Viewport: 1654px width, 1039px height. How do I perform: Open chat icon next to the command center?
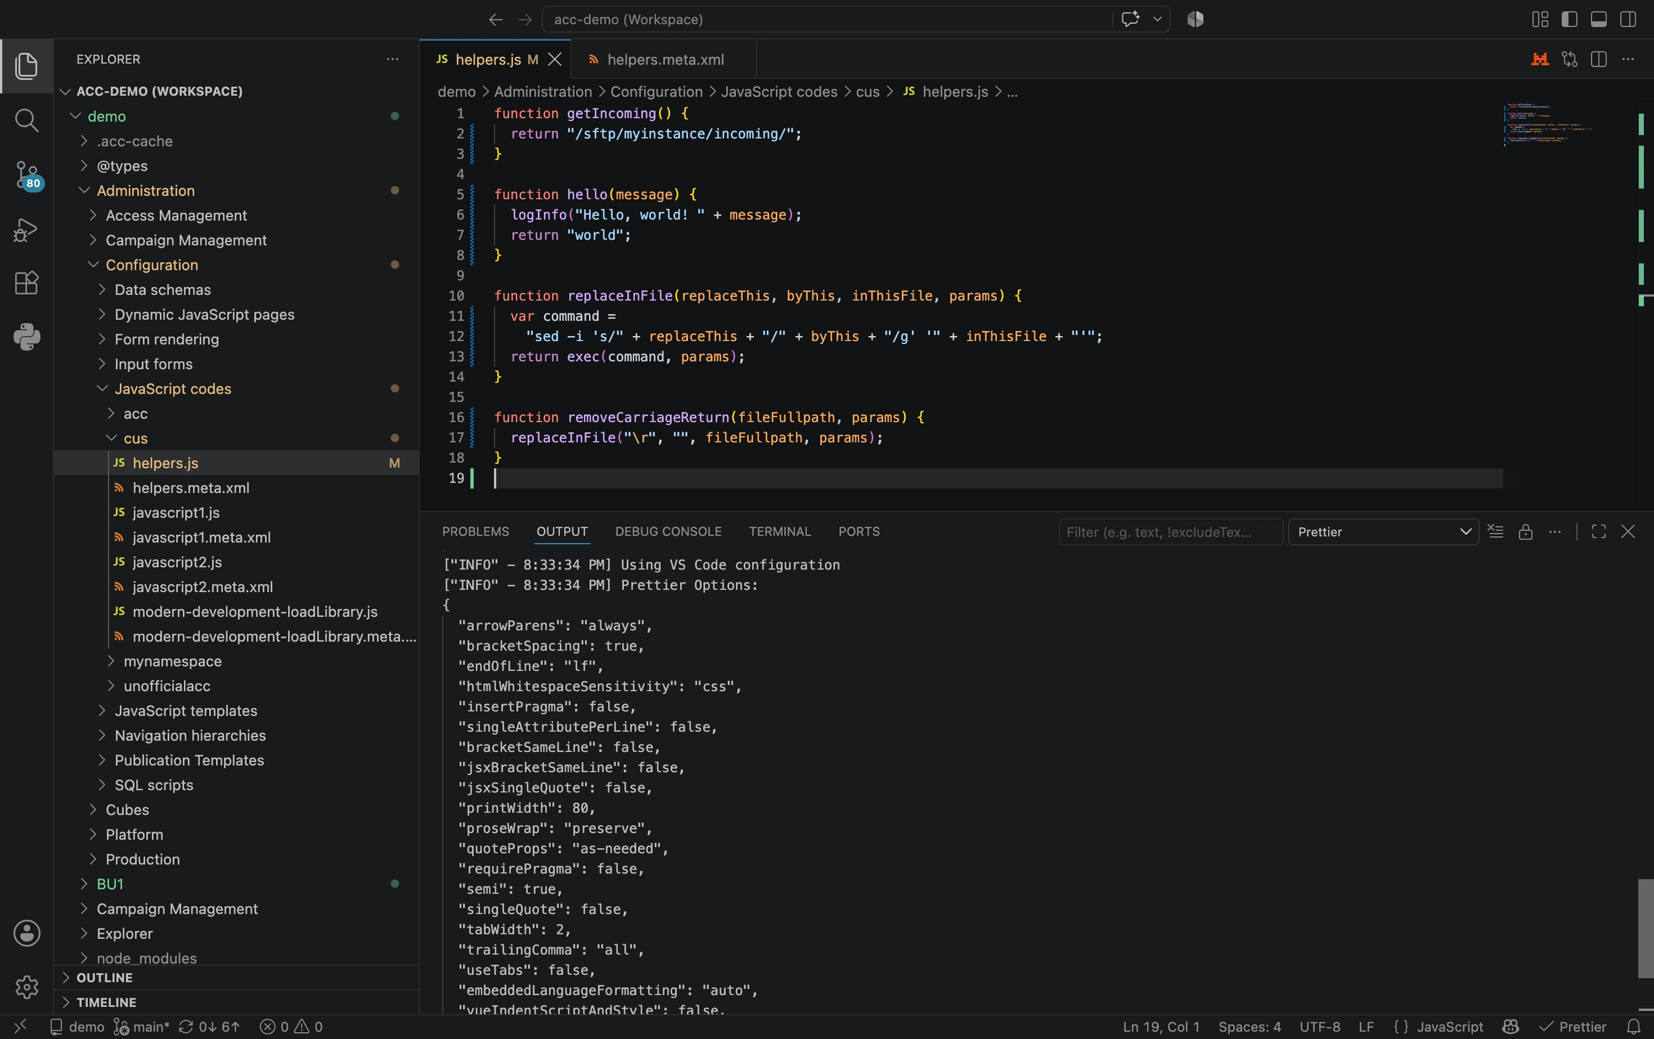[x=1130, y=19]
